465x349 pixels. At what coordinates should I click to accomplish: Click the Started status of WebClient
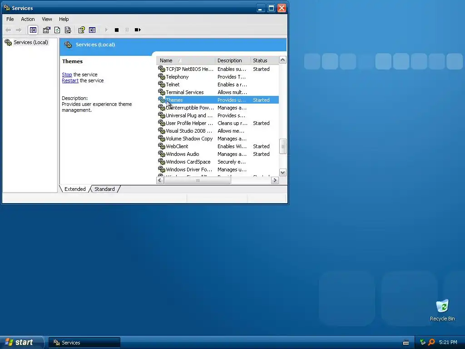261,146
